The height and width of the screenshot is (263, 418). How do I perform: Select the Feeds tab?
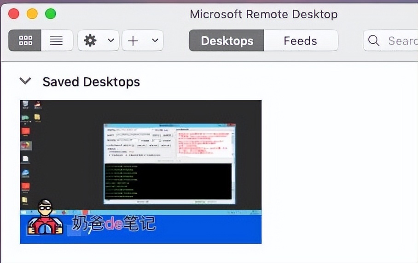coord(301,40)
